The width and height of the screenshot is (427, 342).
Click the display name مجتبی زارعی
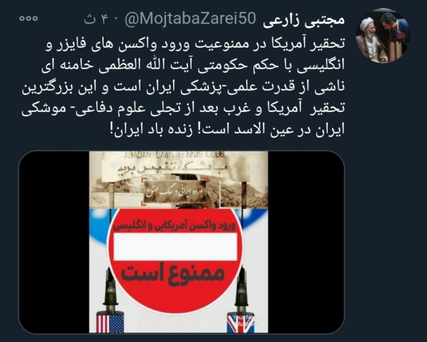click(x=304, y=20)
